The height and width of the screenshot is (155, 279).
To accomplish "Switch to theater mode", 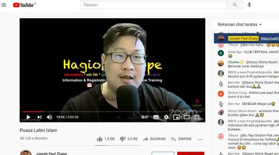I will click(x=187, y=117).
